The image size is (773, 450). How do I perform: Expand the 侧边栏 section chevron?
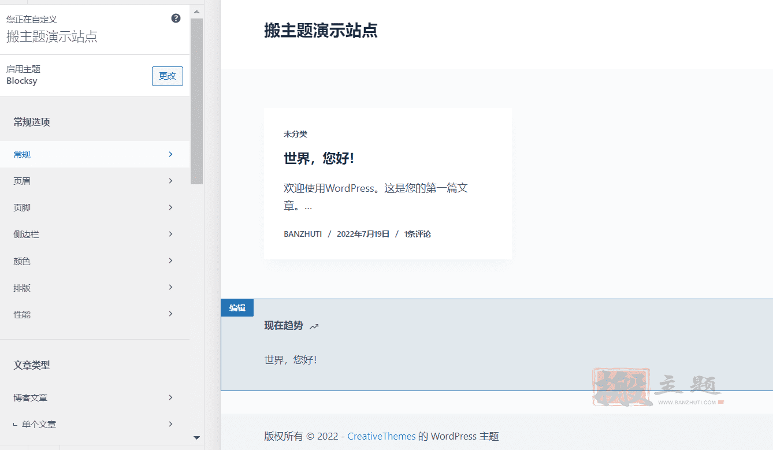(x=170, y=234)
